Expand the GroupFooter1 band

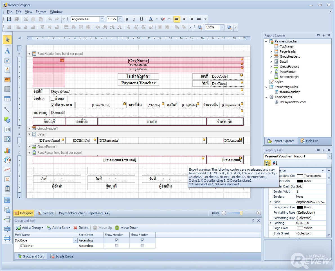[x=30, y=147]
